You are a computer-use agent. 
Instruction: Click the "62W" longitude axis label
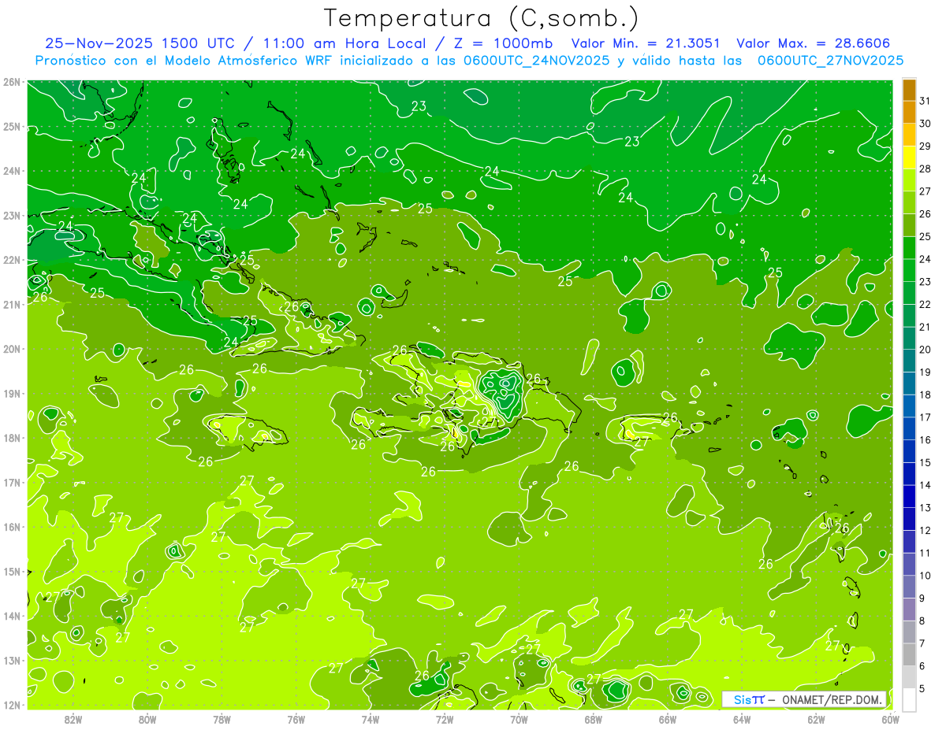point(816,718)
